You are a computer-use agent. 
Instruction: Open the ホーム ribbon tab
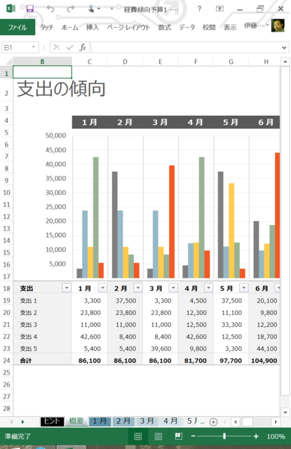(x=70, y=27)
